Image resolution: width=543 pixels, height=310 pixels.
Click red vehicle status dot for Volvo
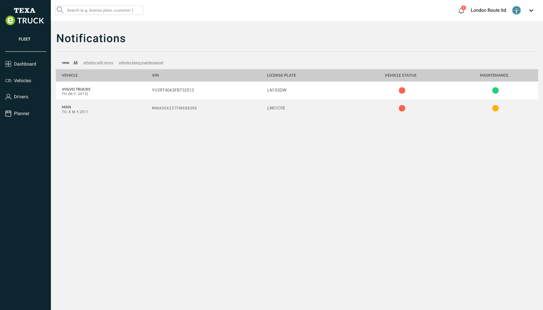(x=402, y=90)
